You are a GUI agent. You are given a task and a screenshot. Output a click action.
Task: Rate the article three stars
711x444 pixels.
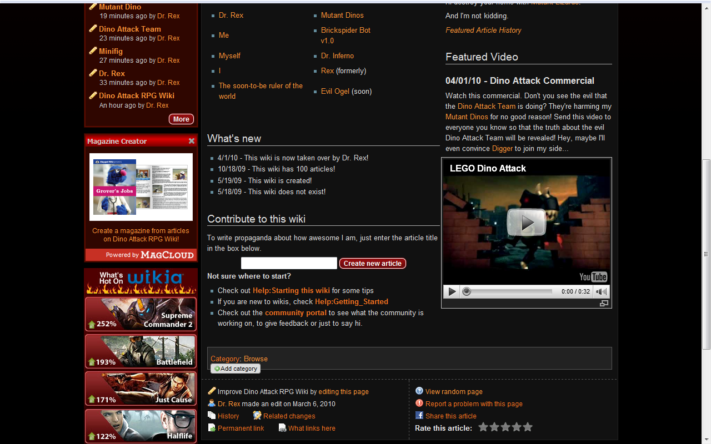[505, 427]
